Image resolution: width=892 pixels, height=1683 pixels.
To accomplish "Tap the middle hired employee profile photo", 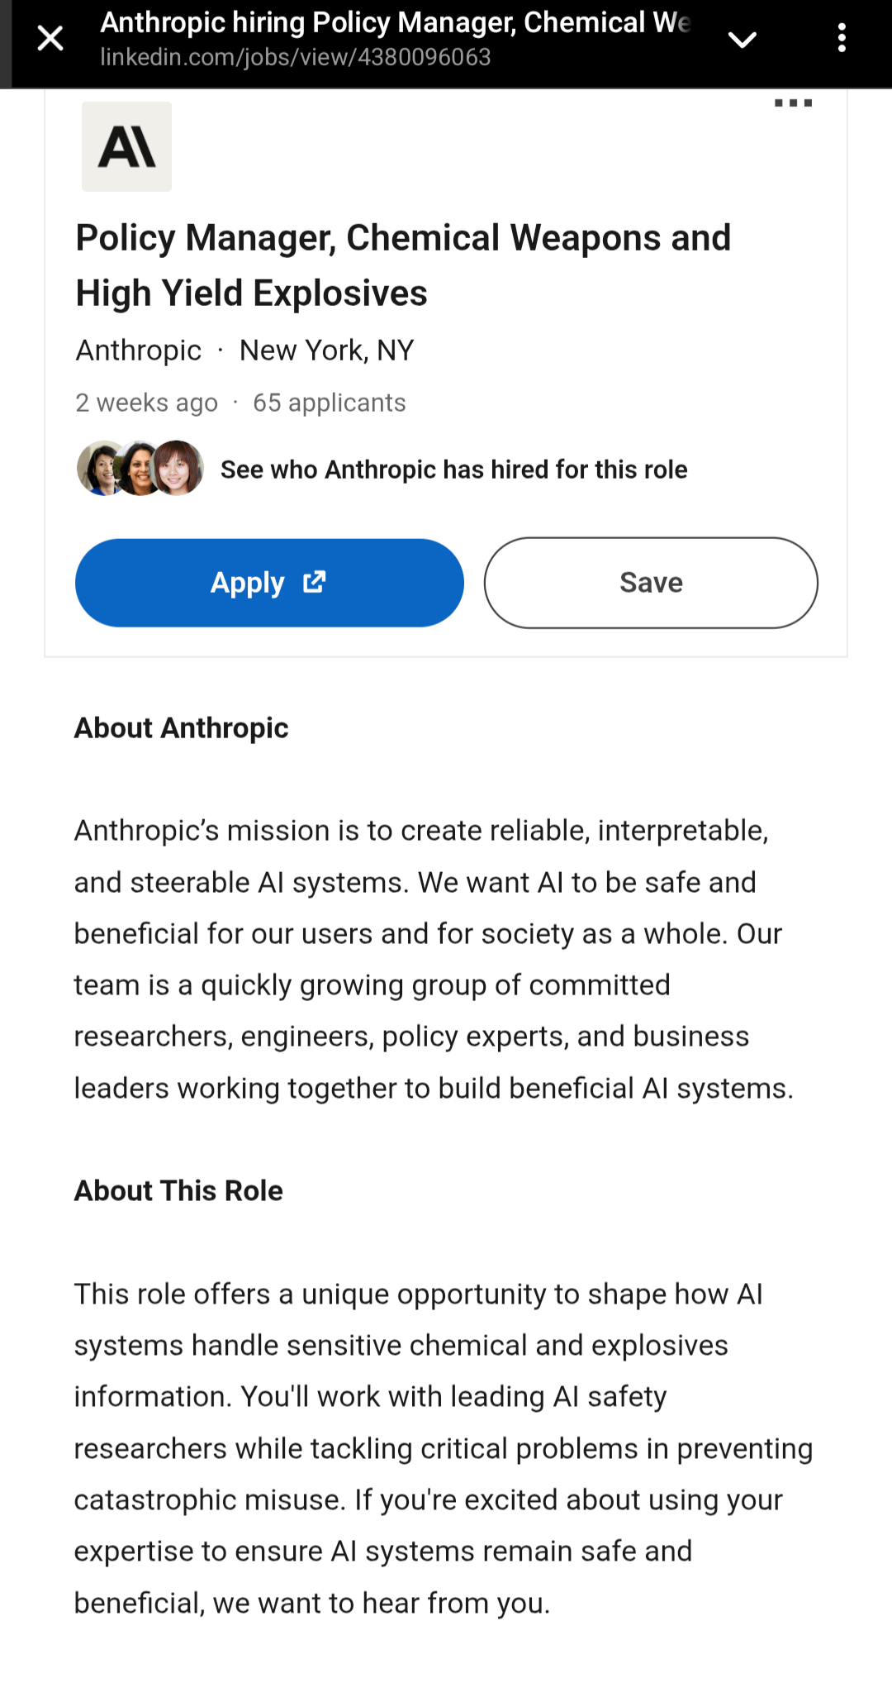I will (x=139, y=469).
